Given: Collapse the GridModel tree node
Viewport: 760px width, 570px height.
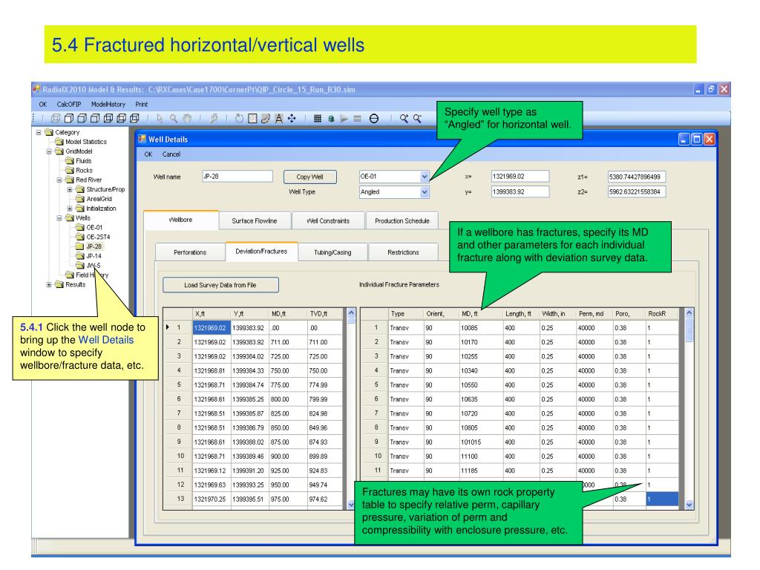Looking at the screenshot, I should coord(49,151).
